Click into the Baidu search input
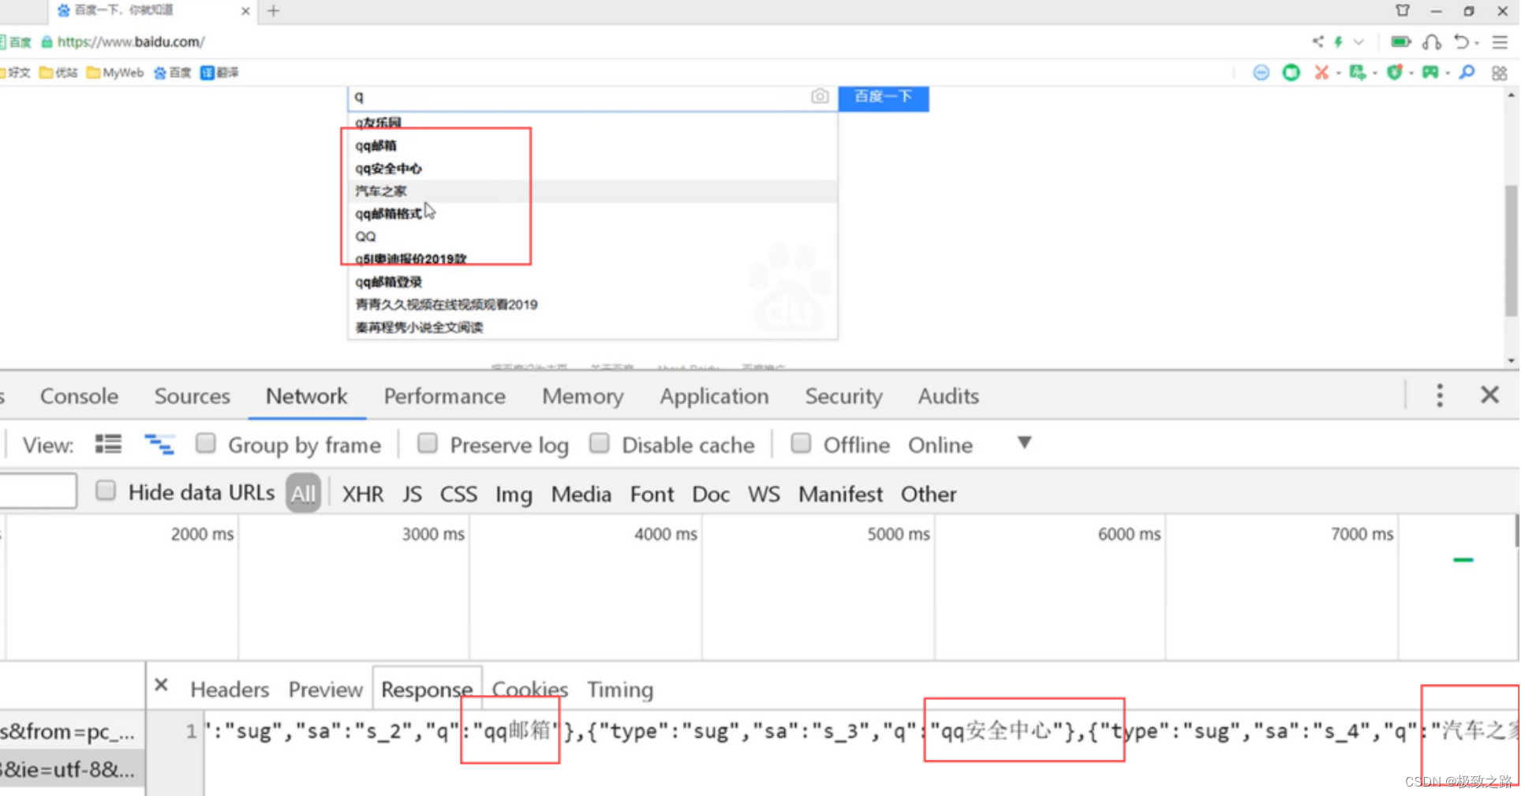 tap(578, 97)
